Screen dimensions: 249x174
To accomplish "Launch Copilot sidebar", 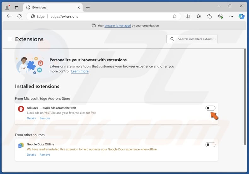I will tap(241, 16).
